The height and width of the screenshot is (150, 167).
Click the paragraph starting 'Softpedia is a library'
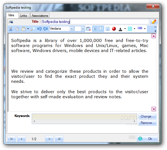(x=80, y=46)
